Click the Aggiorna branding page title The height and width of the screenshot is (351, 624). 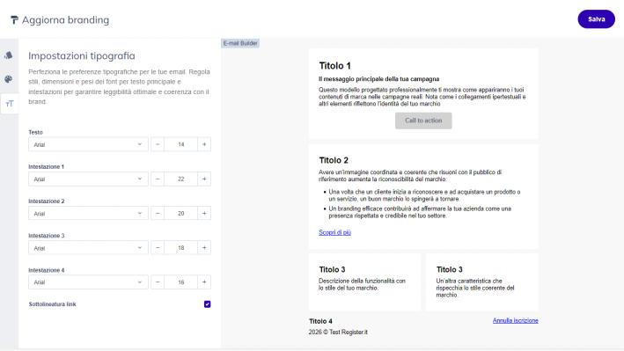click(65, 20)
